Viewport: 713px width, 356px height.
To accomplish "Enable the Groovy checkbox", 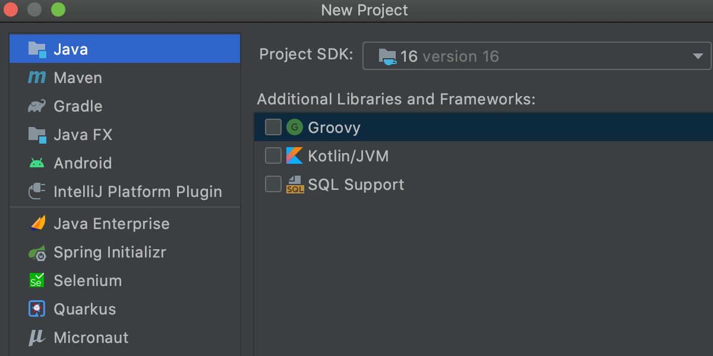I will click(x=273, y=128).
